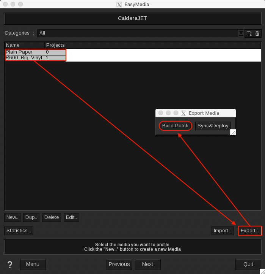Click the X11 icon in Export Media title

click(183, 113)
